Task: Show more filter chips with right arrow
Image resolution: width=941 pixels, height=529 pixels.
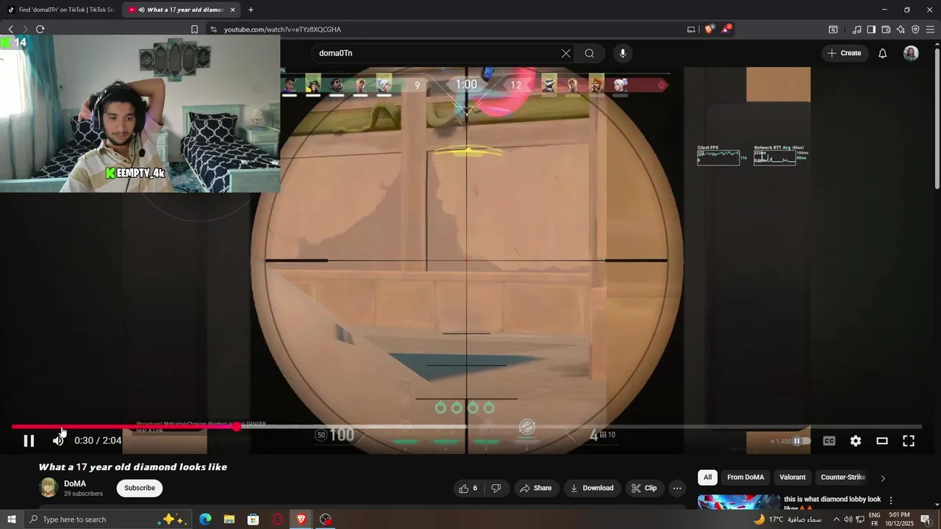Action: click(883, 478)
